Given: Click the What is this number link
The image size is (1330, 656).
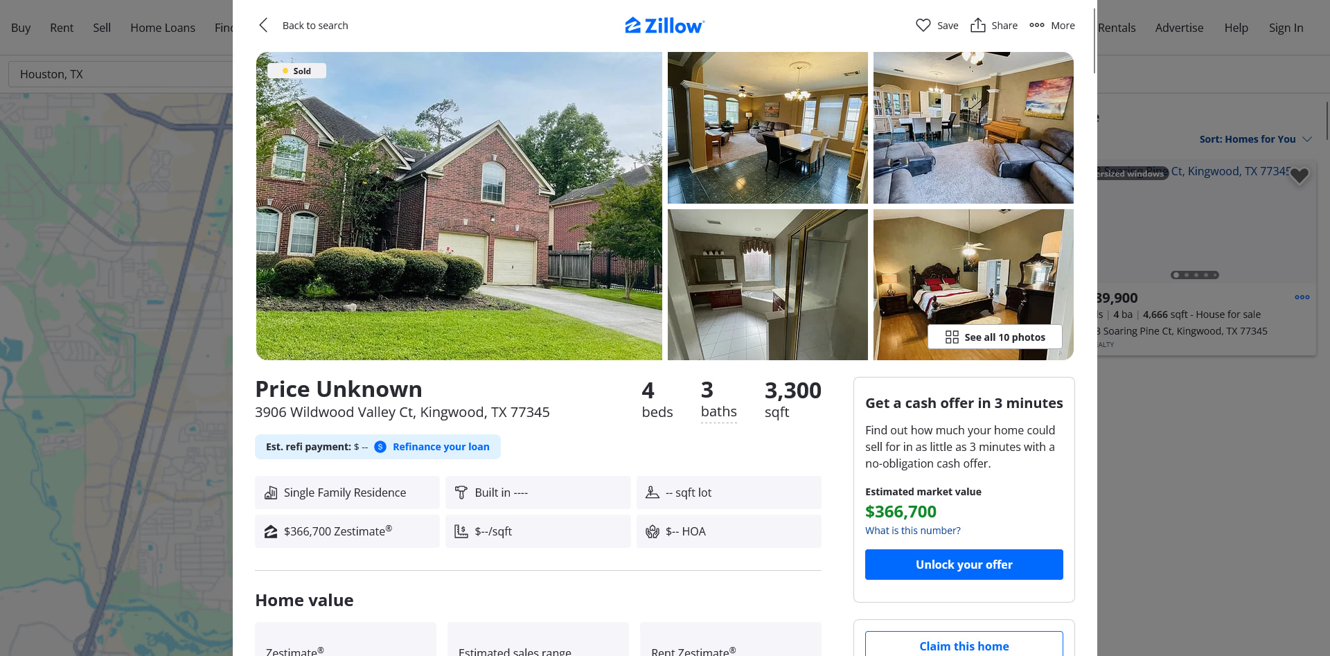Looking at the screenshot, I should 912,531.
